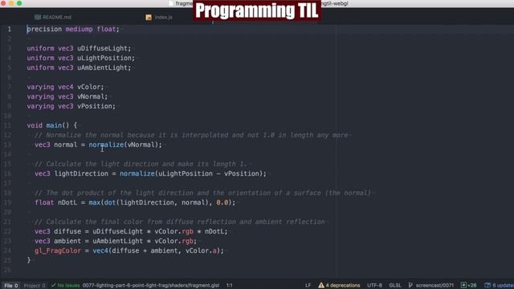Click on 'varying vec3 vNormal;' line
This screenshot has height=289, width=514.
[x=67, y=96]
